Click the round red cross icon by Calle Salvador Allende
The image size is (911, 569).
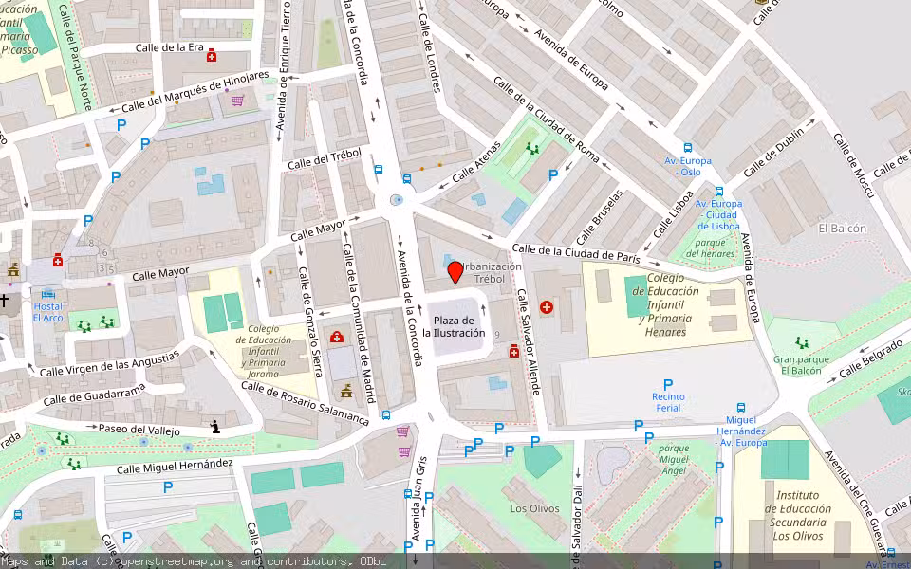click(x=547, y=307)
